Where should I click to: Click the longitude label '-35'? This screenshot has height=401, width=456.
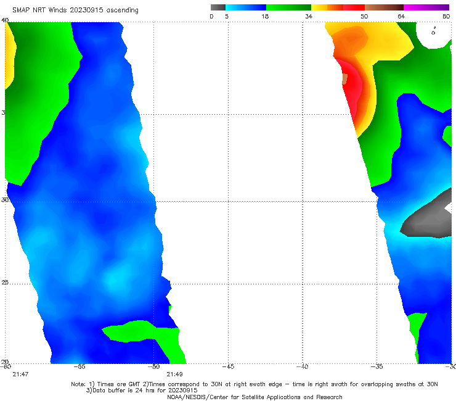click(x=377, y=366)
